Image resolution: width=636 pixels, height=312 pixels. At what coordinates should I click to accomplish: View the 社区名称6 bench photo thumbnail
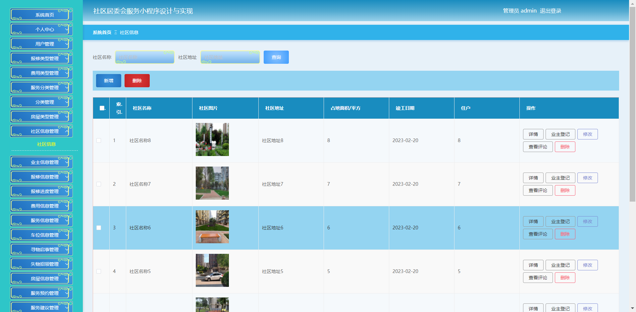click(212, 227)
